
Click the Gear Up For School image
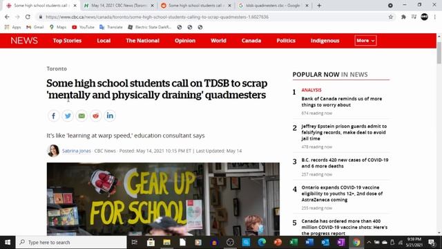tap(163, 199)
